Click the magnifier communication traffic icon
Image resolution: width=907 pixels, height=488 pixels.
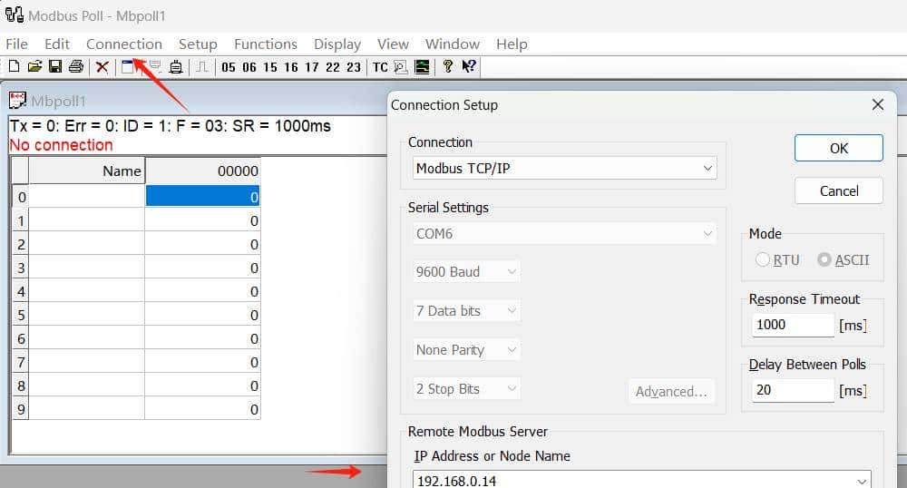(401, 67)
